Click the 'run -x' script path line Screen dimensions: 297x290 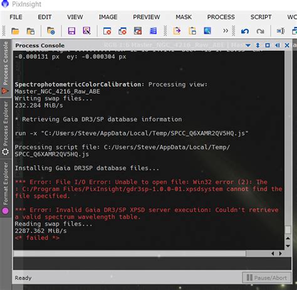pos(132,133)
